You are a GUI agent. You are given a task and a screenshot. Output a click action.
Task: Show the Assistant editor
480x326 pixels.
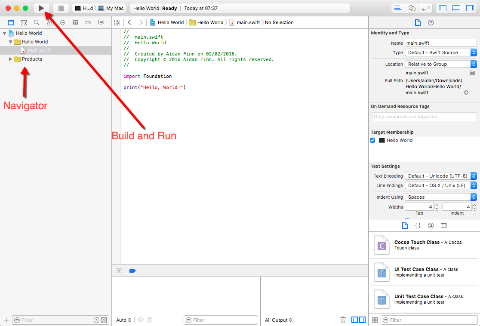pyautogui.click(x=412, y=8)
